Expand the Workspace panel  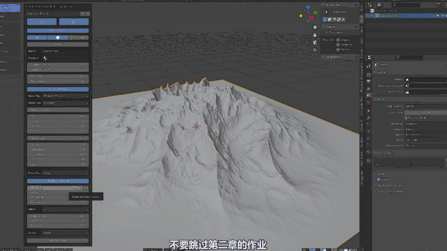pos(333,57)
